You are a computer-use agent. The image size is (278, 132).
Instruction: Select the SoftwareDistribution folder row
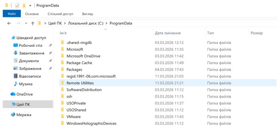(x=84, y=90)
